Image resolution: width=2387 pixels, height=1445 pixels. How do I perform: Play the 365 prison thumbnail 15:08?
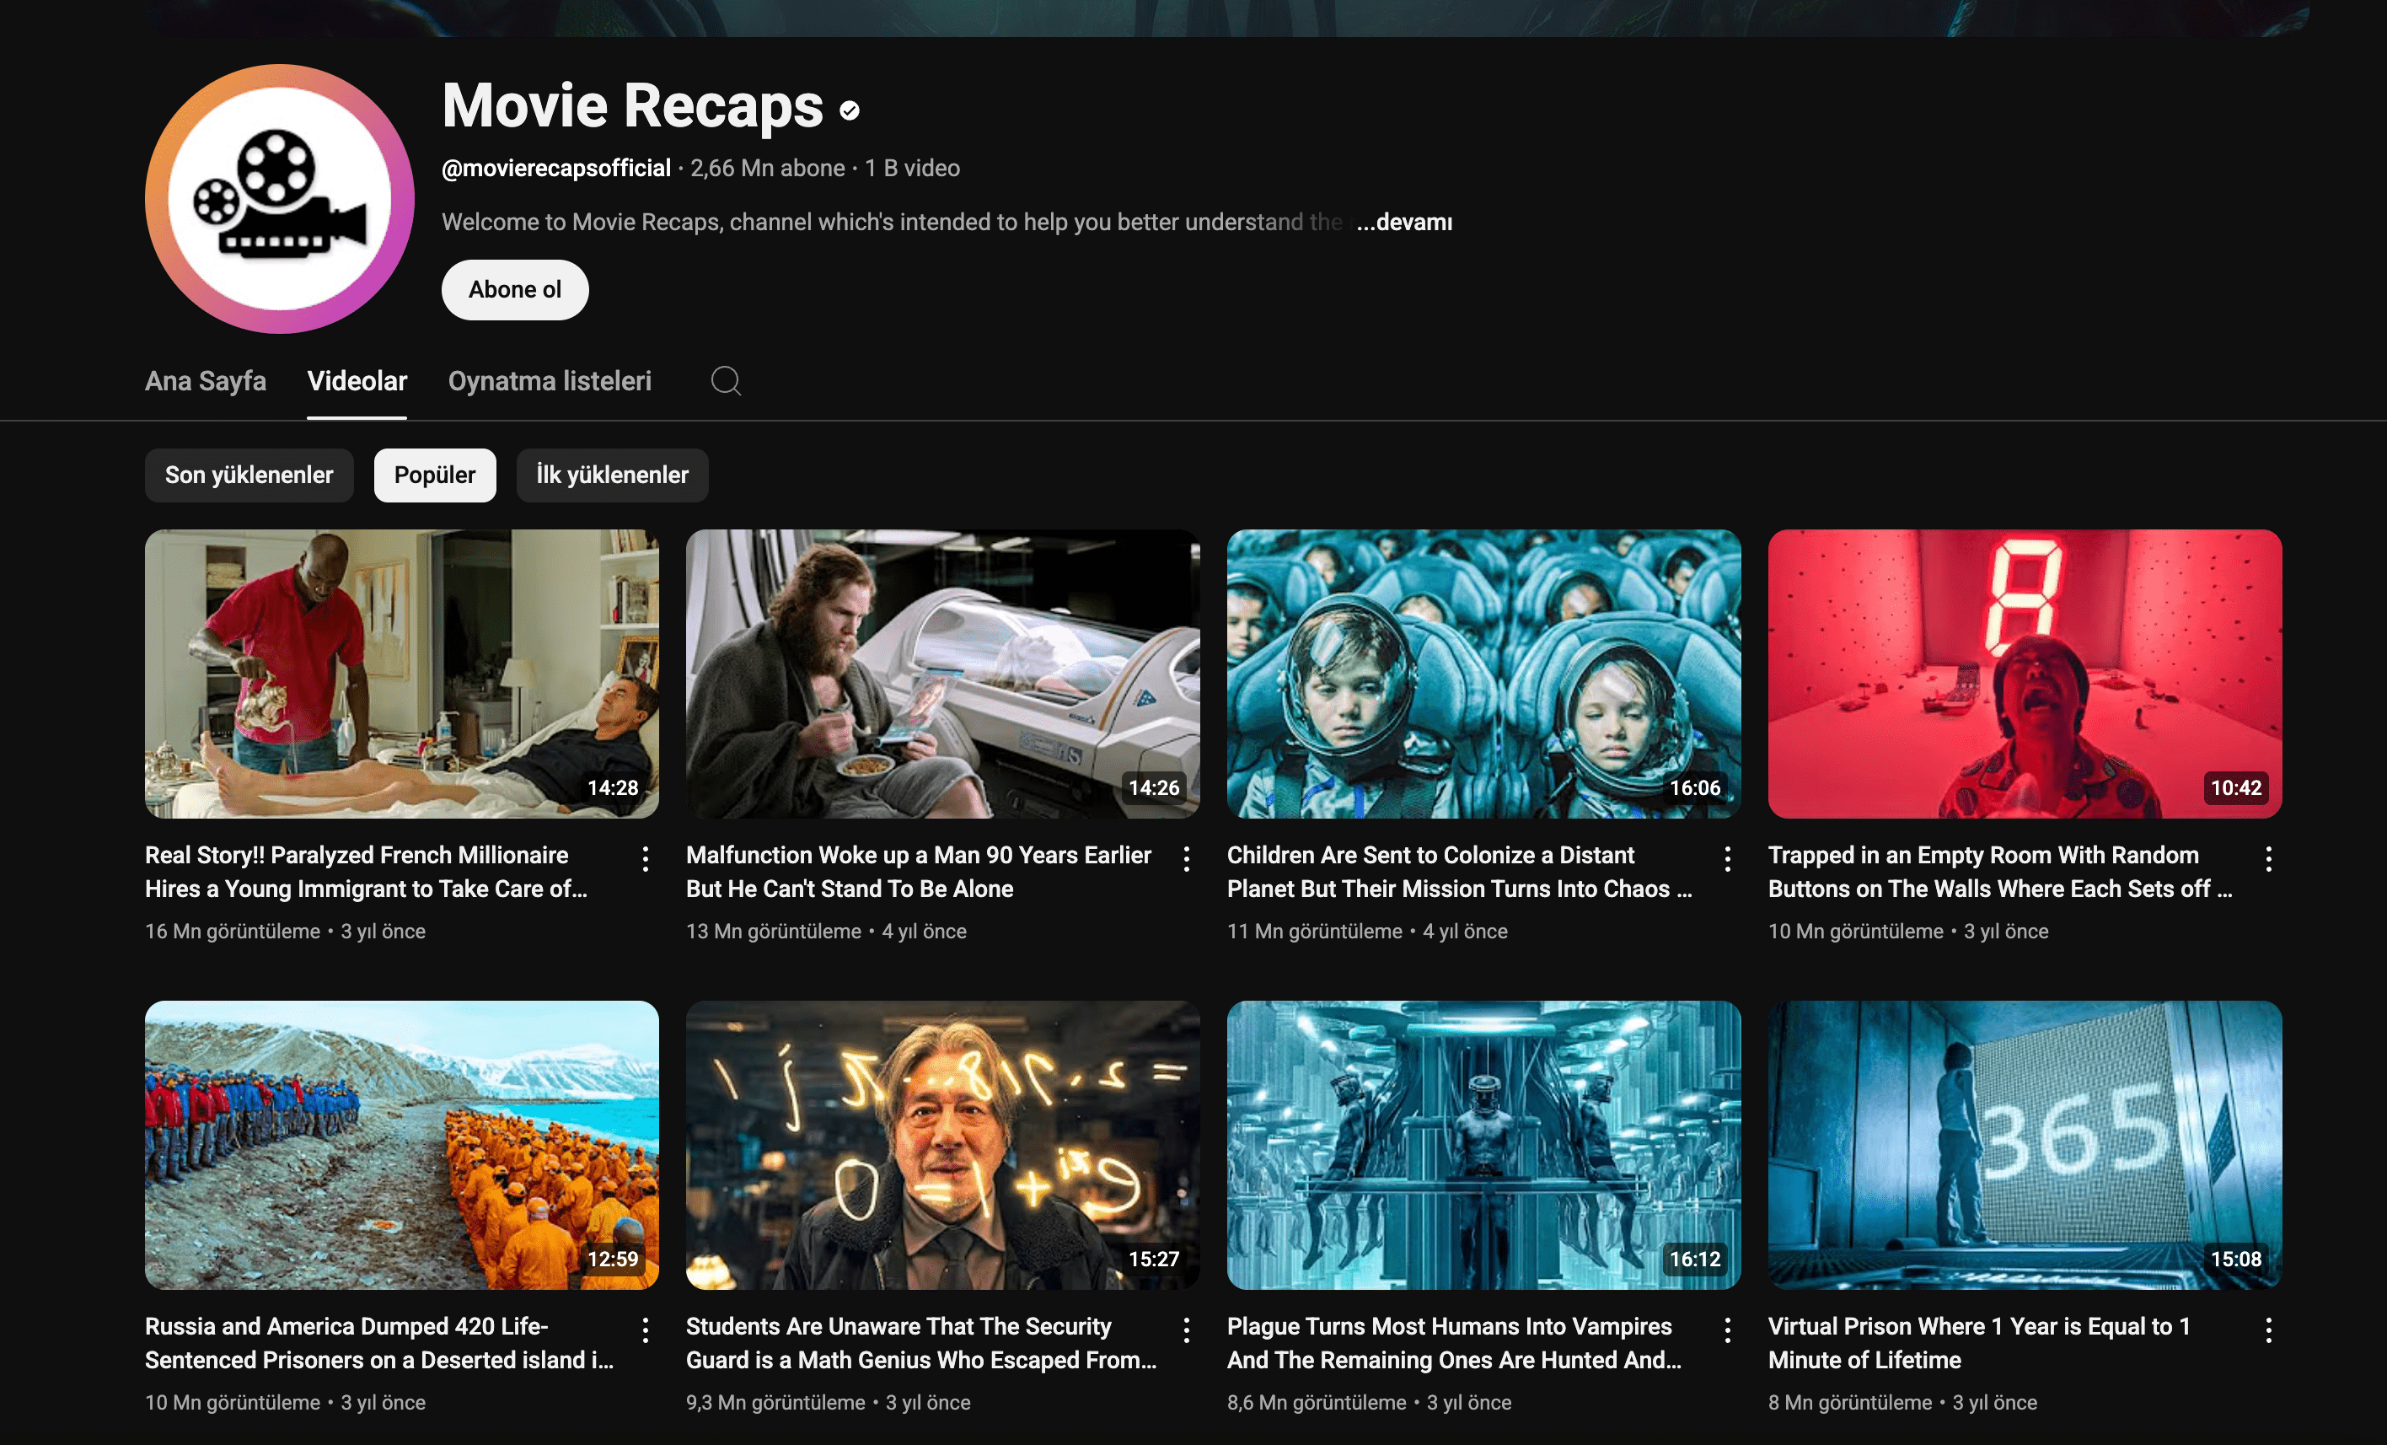click(x=2025, y=1145)
